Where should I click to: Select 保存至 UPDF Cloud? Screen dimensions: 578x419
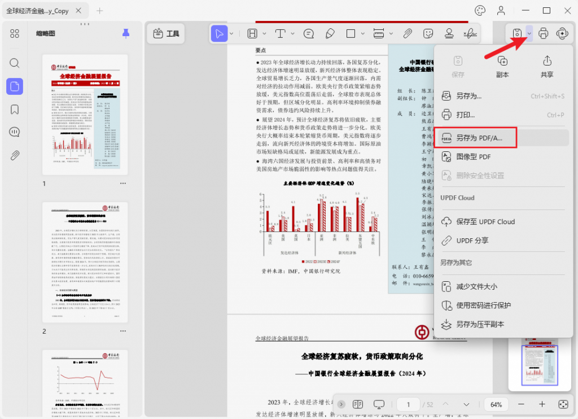(x=503, y=222)
